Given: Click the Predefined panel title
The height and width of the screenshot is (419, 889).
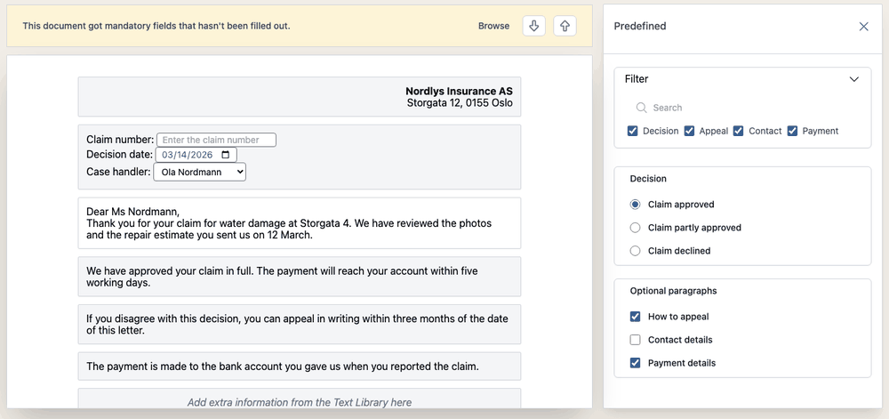Looking at the screenshot, I should pos(640,26).
